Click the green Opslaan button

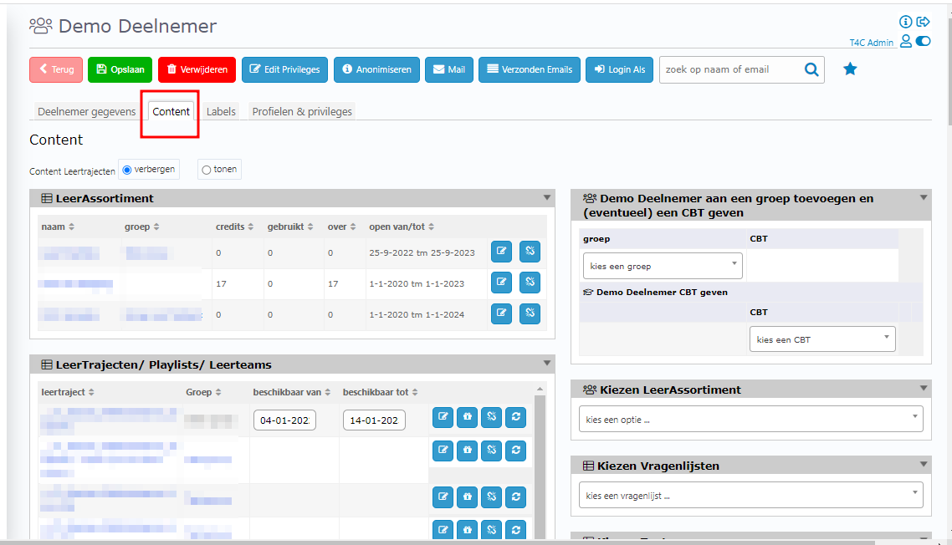(x=120, y=70)
